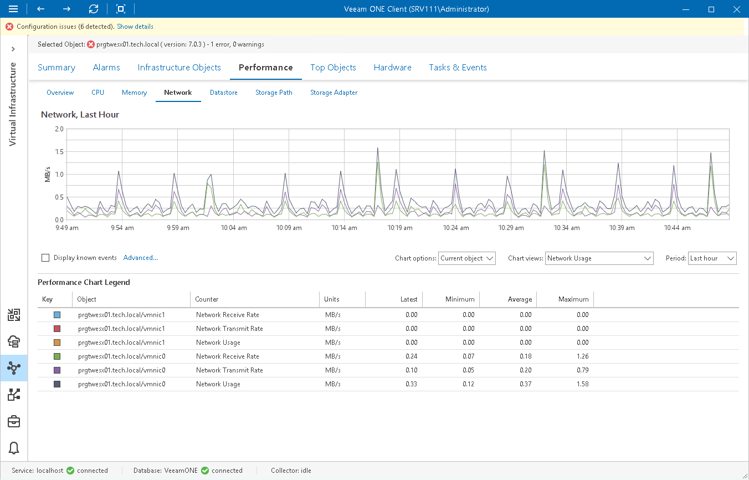Click the Show details link
The height and width of the screenshot is (480, 749).
[x=135, y=27]
